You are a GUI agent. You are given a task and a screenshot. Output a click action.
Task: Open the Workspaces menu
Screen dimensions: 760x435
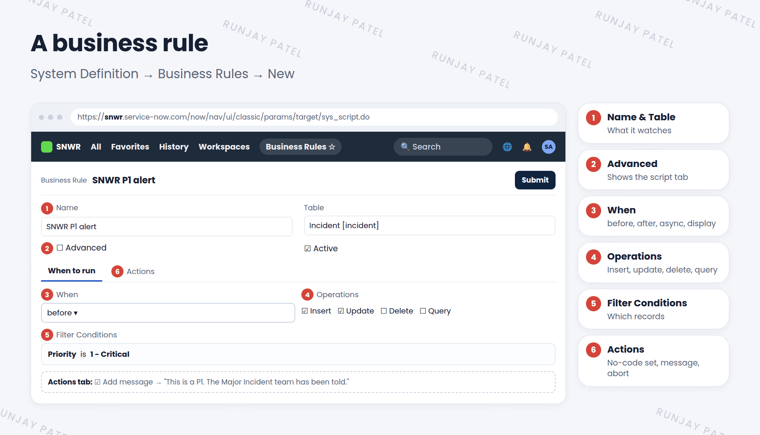click(x=224, y=147)
